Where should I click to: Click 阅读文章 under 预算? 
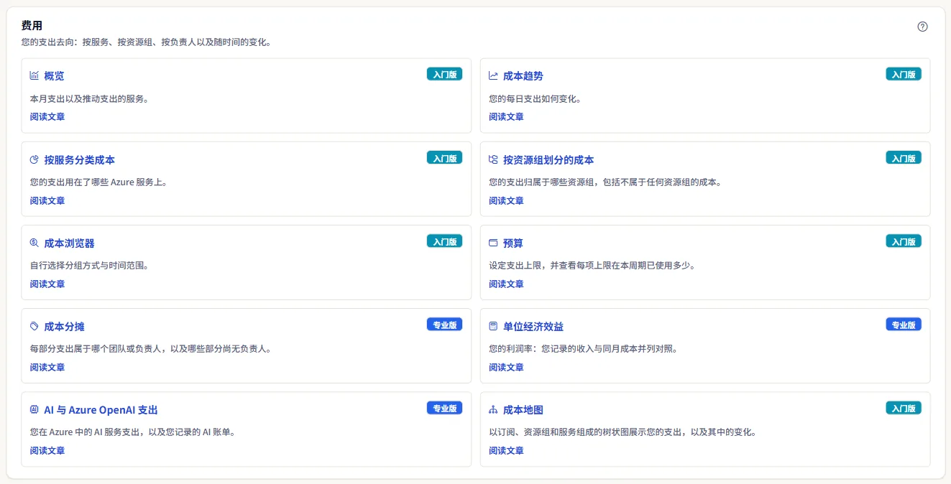[x=506, y=284]
